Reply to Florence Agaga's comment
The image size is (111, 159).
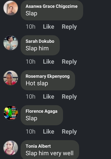69,132
